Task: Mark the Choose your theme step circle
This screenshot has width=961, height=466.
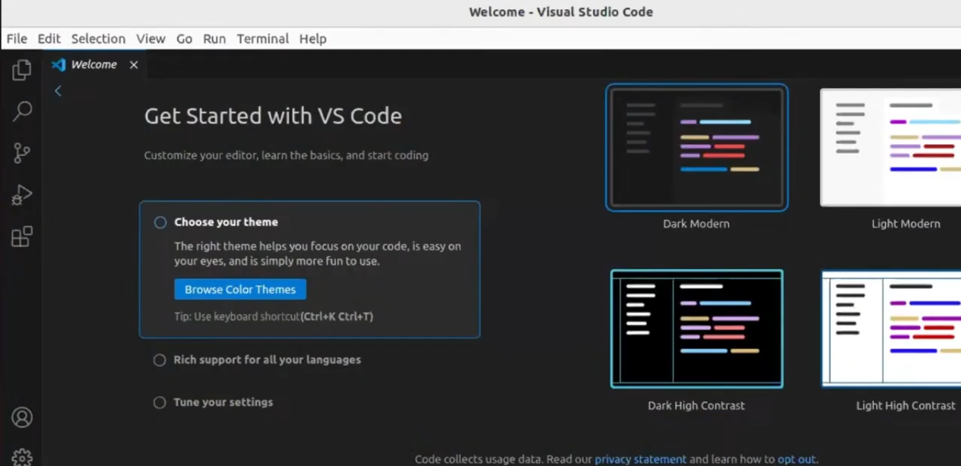Action: pos(160,222)
